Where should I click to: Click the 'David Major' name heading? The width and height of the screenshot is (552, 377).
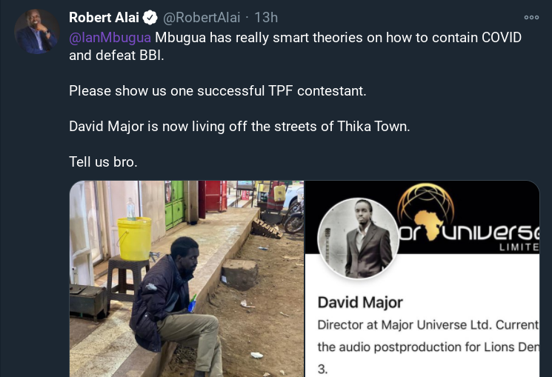pos(360,302)
